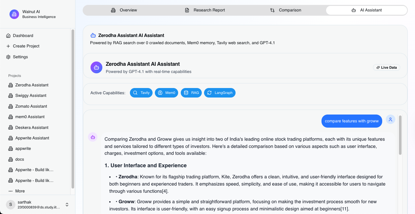Click the assistant bot icon beside reply

click(93, 137)
